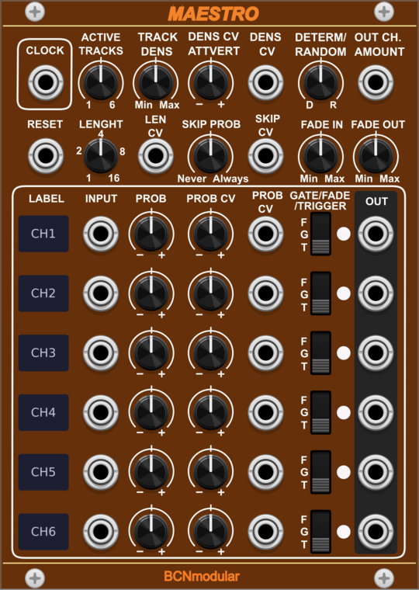Click the CH5 label field
Viewport: 419px width, 590px height.
click(43, 472)
